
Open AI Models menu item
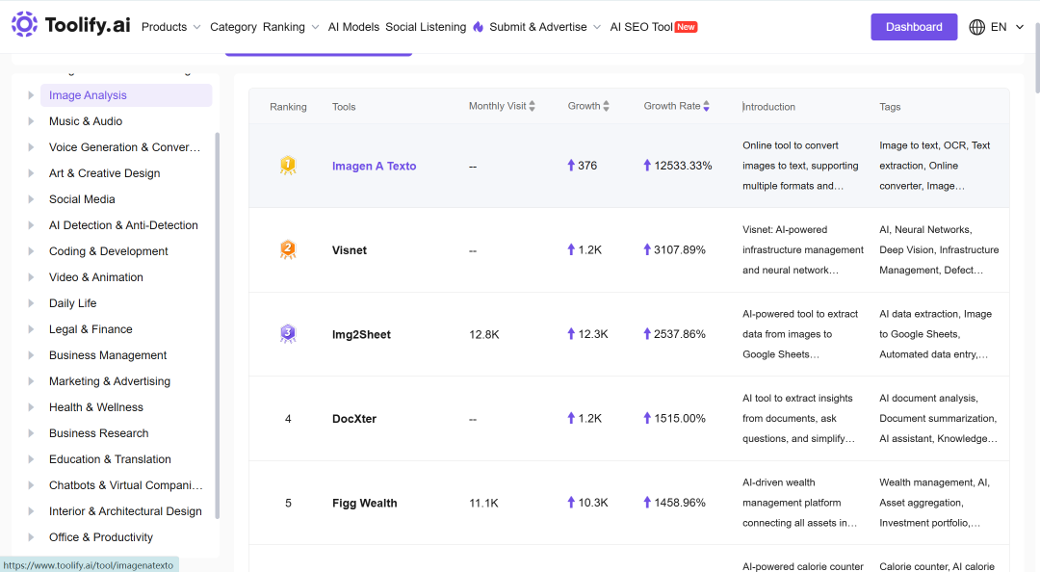(x=353, y=27)
